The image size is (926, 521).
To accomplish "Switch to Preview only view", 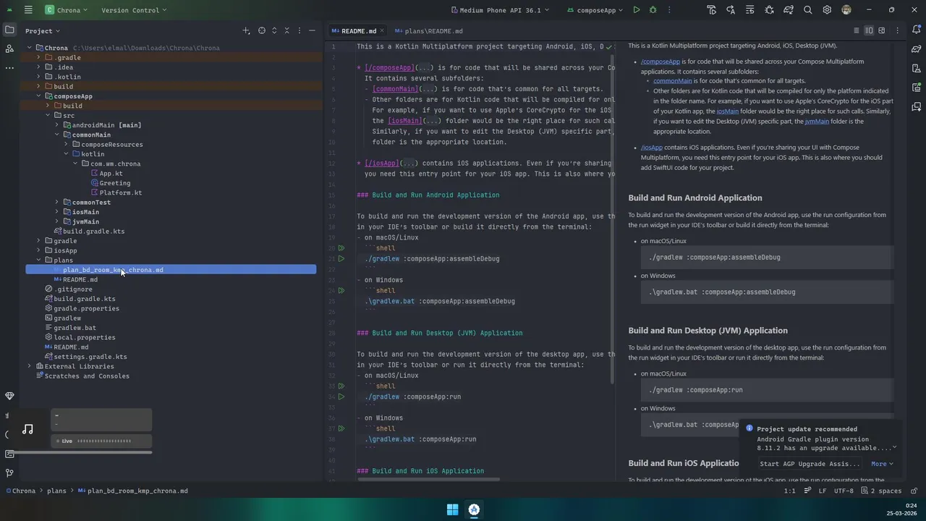I will click(882, 31).
